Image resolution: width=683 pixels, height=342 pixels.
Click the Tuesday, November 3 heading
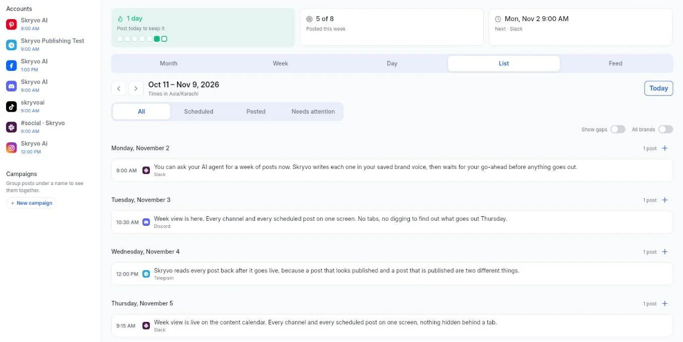tap(141, 200)
